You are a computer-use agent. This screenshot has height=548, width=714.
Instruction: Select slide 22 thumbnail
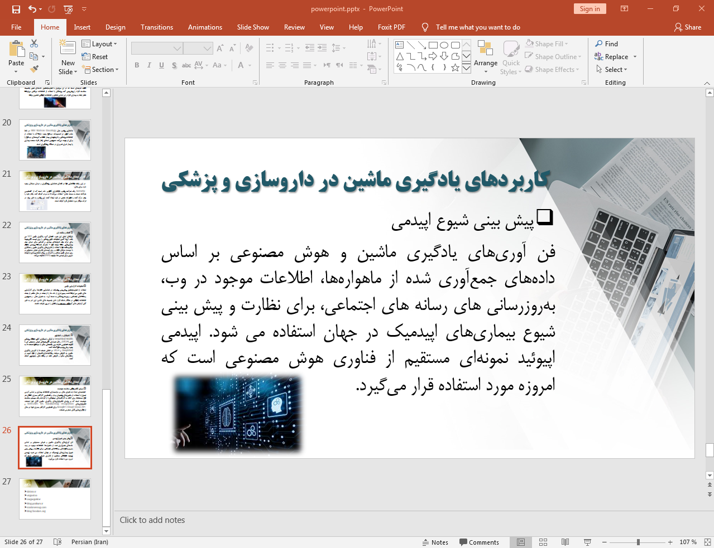(x=55, y=243)
